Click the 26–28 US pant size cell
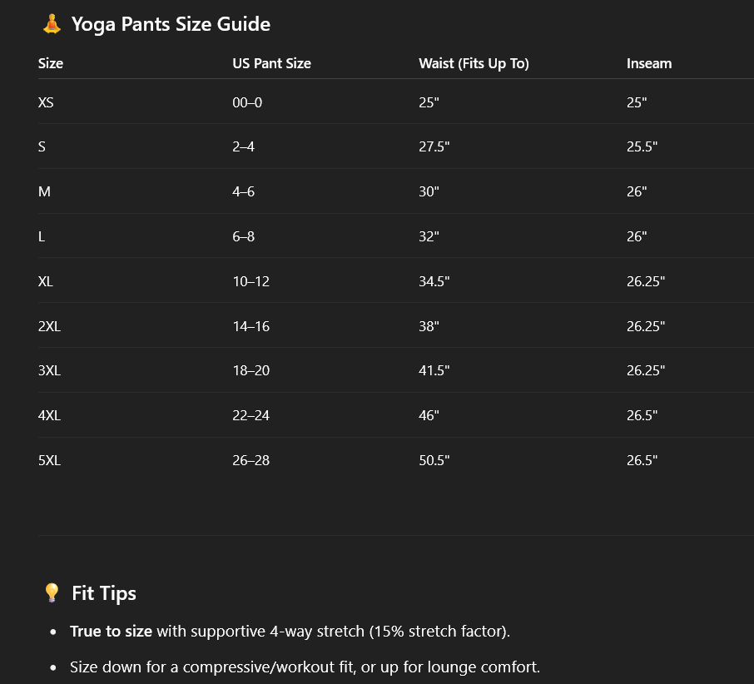Image resolution: width=754 pixels, height=684 pixels. pyautogui.click(x=251, y=461)
